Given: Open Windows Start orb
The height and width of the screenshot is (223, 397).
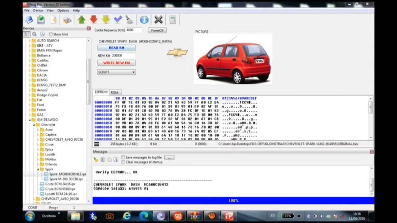Looking at the screenshot, I should [x=30, y=216].
